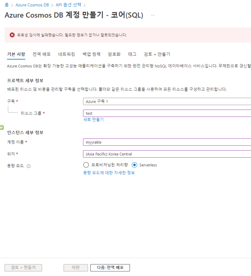Click the 다음: 전역 배포 button
The height and width of the screenshot is (276, 251).
pyautogui.click(x=110, y=268)
